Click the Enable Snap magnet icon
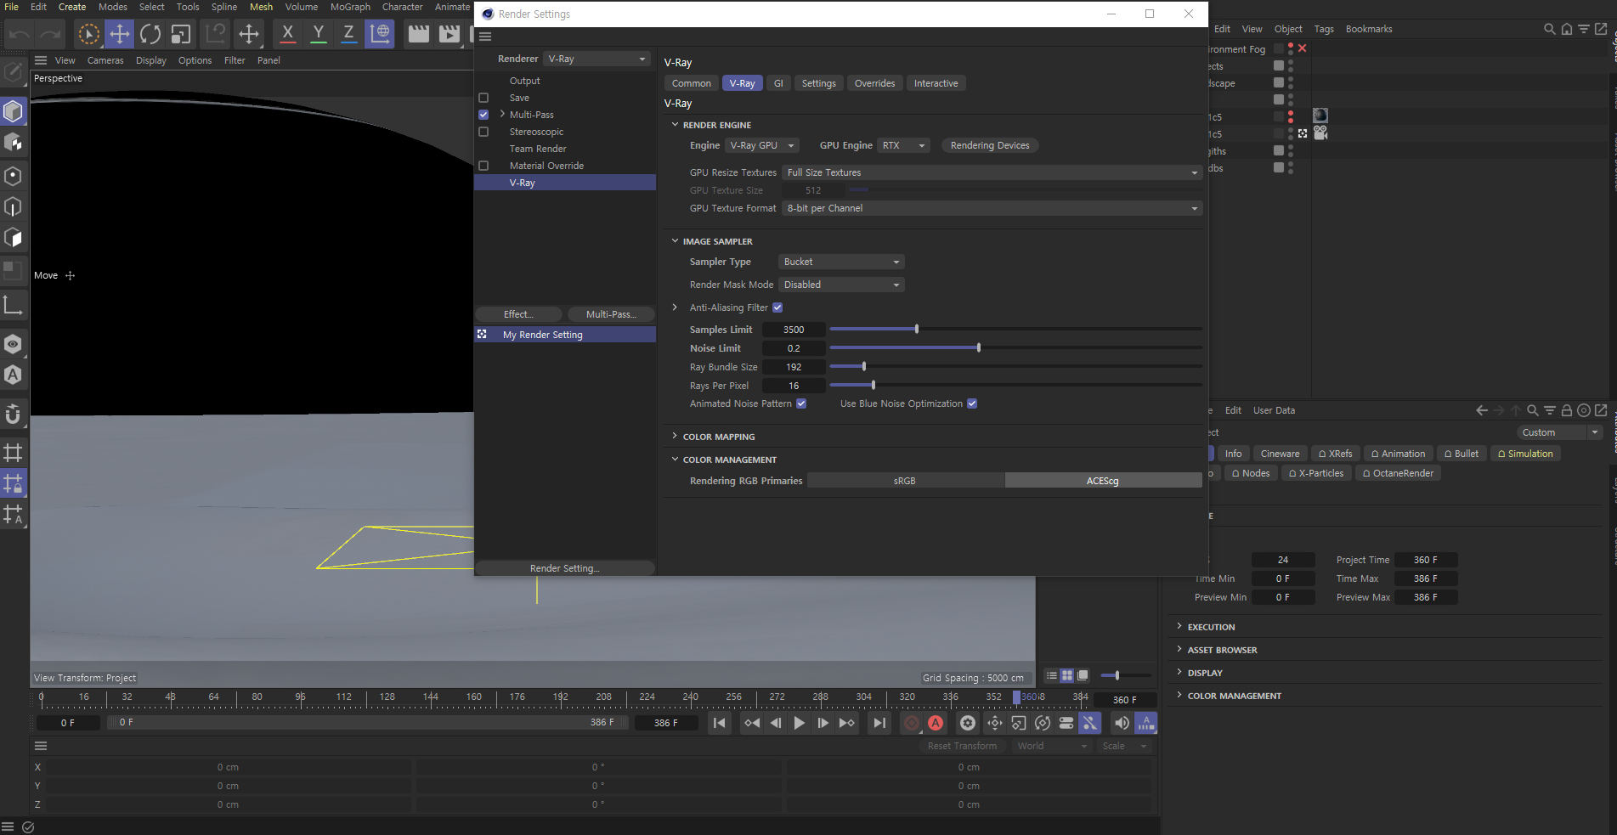Screen dimensions: 1617x835 14,415
